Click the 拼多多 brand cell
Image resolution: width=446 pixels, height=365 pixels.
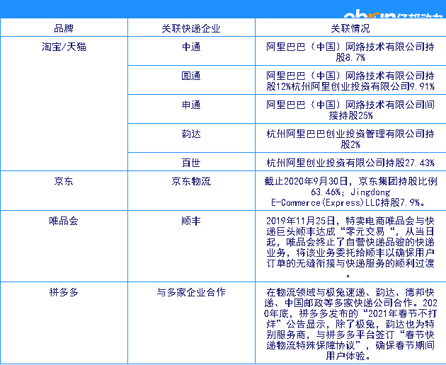point(64,291)
